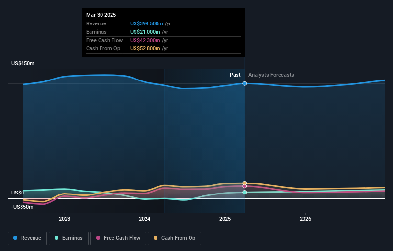Click the US$0 y-axis label
The height and width of the screenshot is (251, 393).
[18, 193]
